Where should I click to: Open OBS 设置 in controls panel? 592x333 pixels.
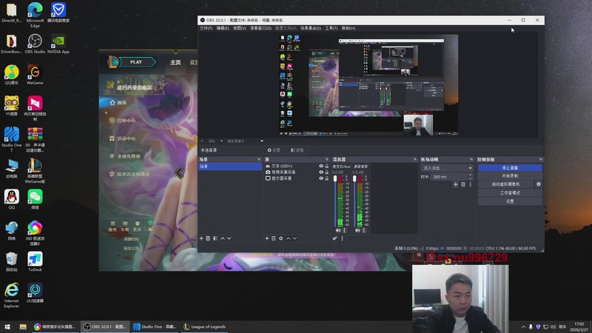pyautogui.click(x=510, y=201)
